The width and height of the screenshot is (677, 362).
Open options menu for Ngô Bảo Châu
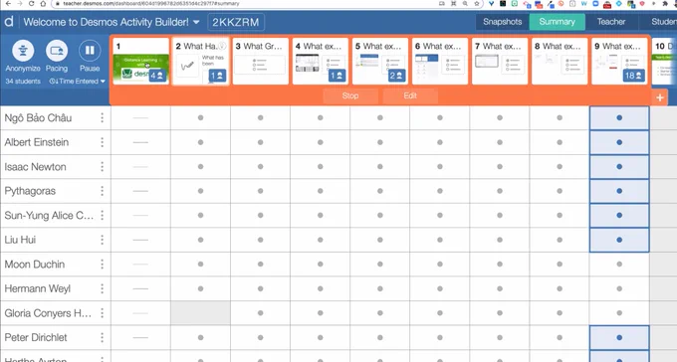[x=103, y=117]
